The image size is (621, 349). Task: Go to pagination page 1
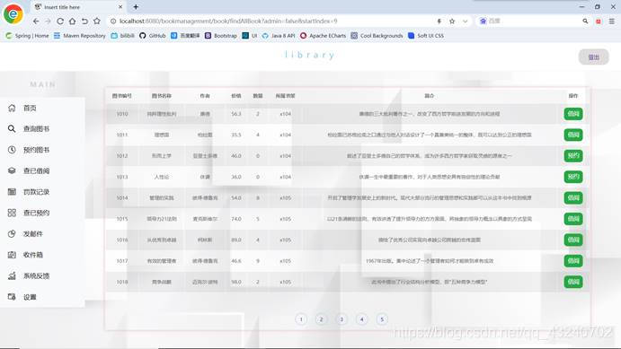click(x=301, y=319)
